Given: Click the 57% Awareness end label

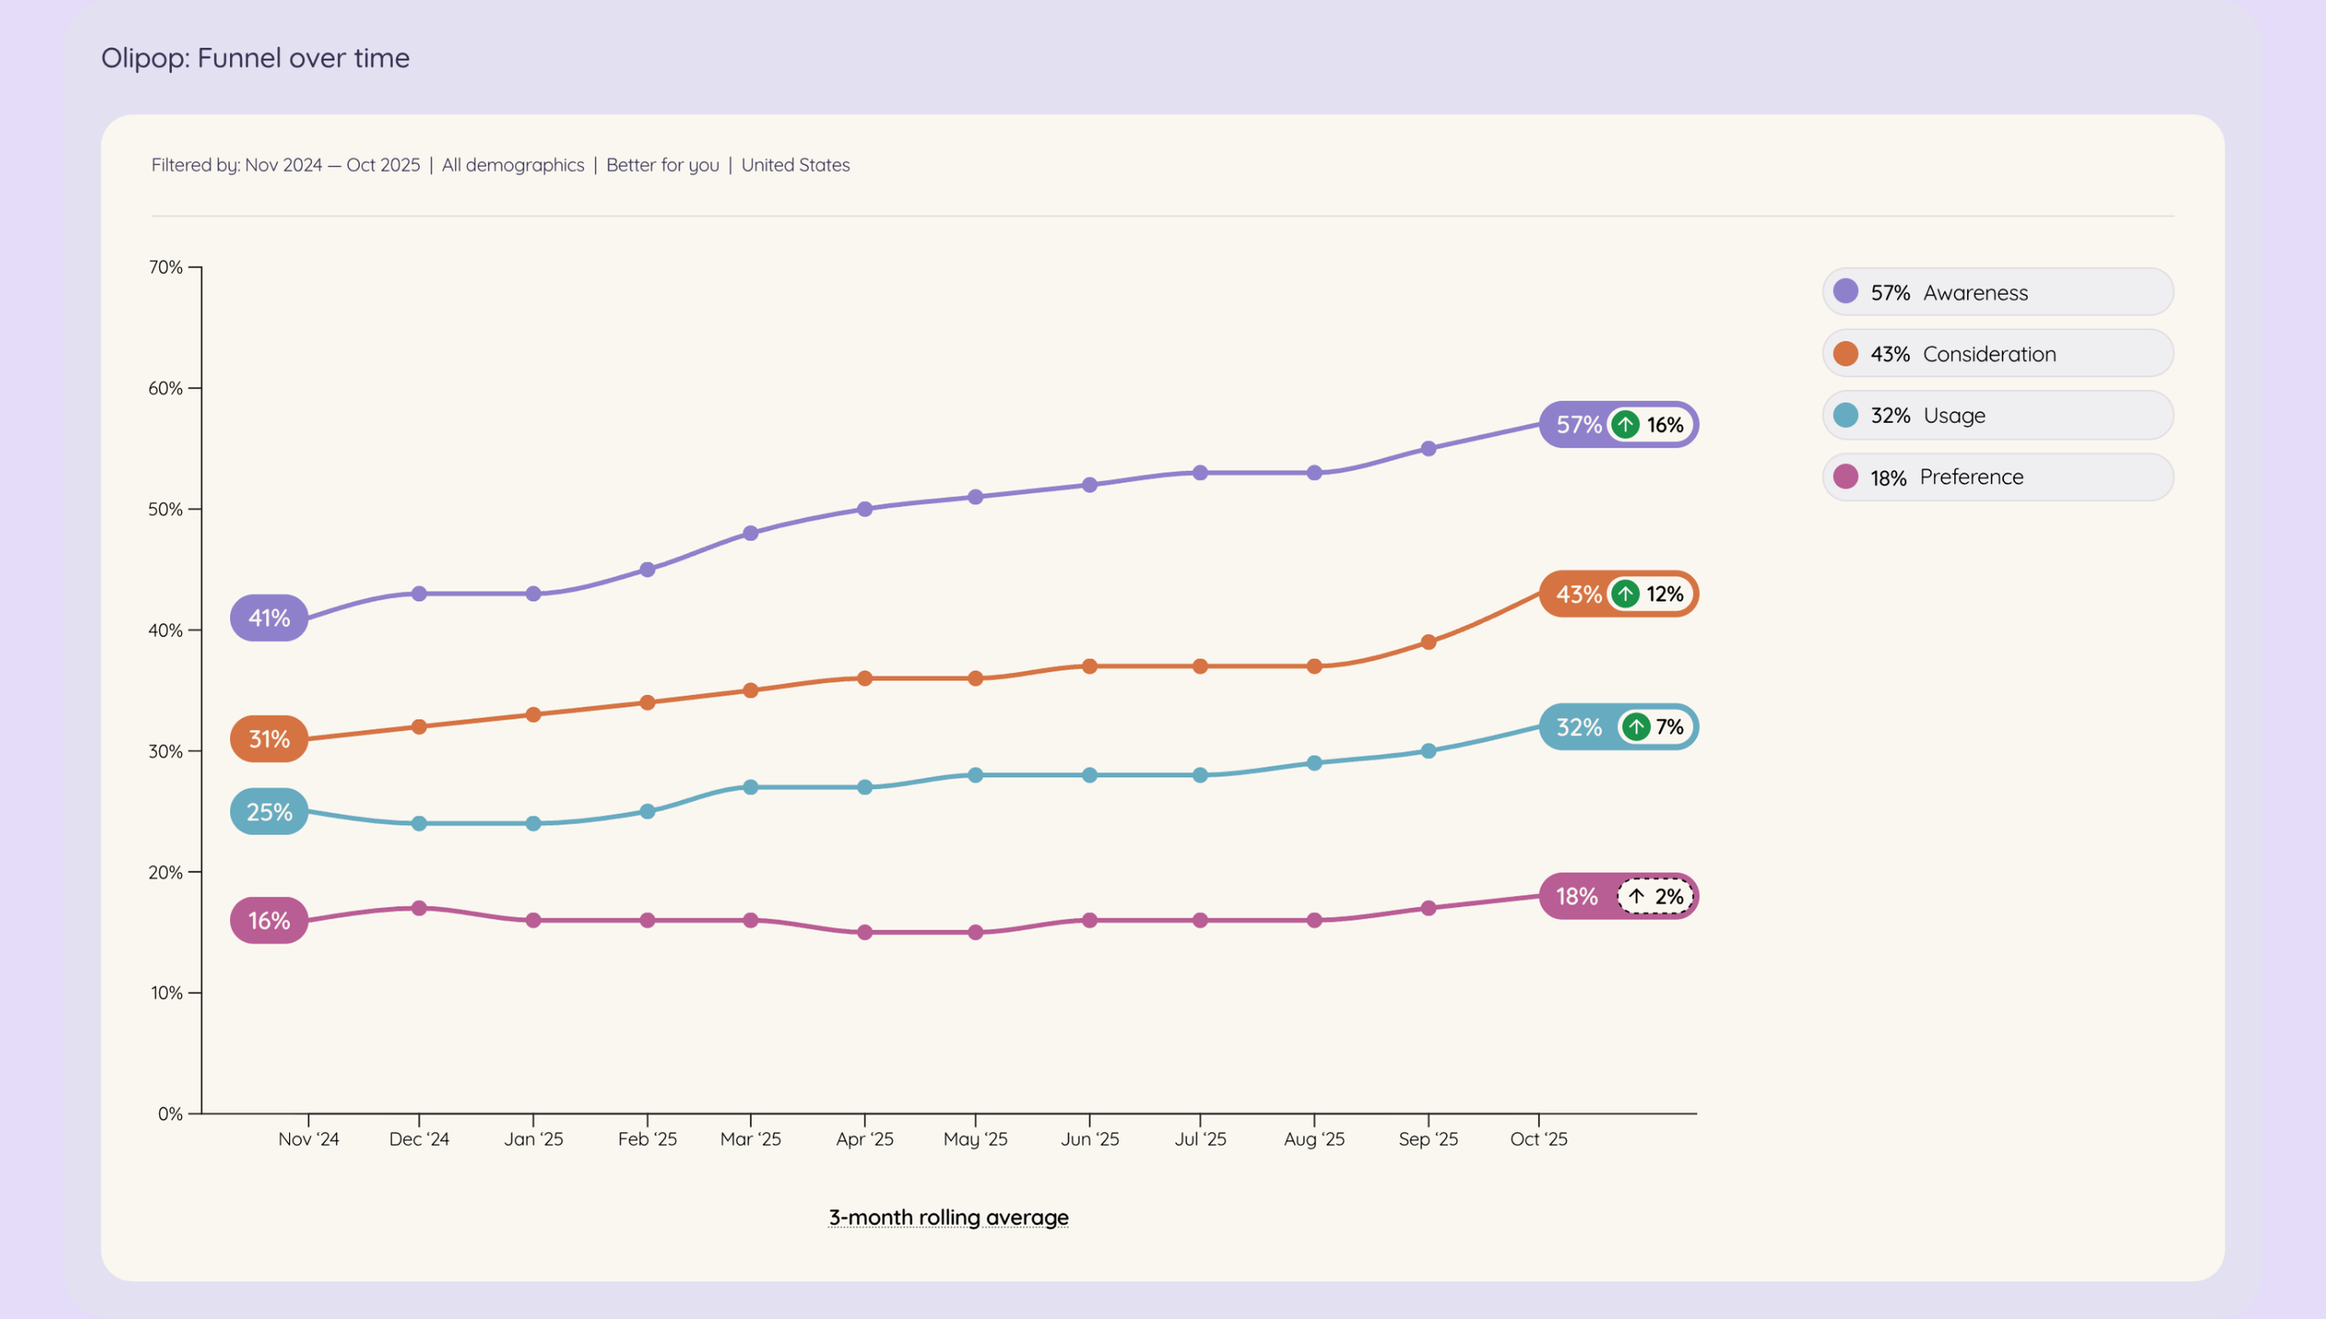Looking at the screenshot, I should (1578, 425).
